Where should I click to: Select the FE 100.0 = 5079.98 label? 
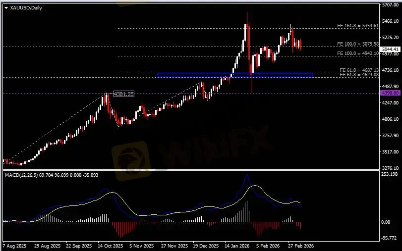(x=358, y=44)
